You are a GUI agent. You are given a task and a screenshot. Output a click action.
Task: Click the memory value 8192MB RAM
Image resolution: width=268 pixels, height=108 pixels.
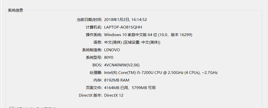pos(117,80)
